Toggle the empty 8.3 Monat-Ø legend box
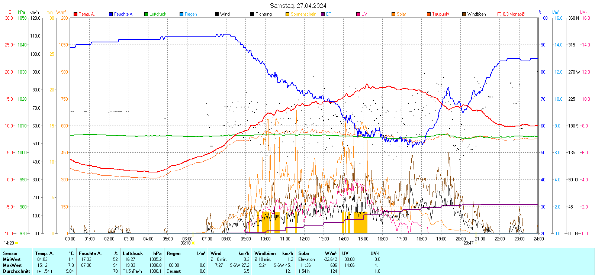 click(499, 14)
